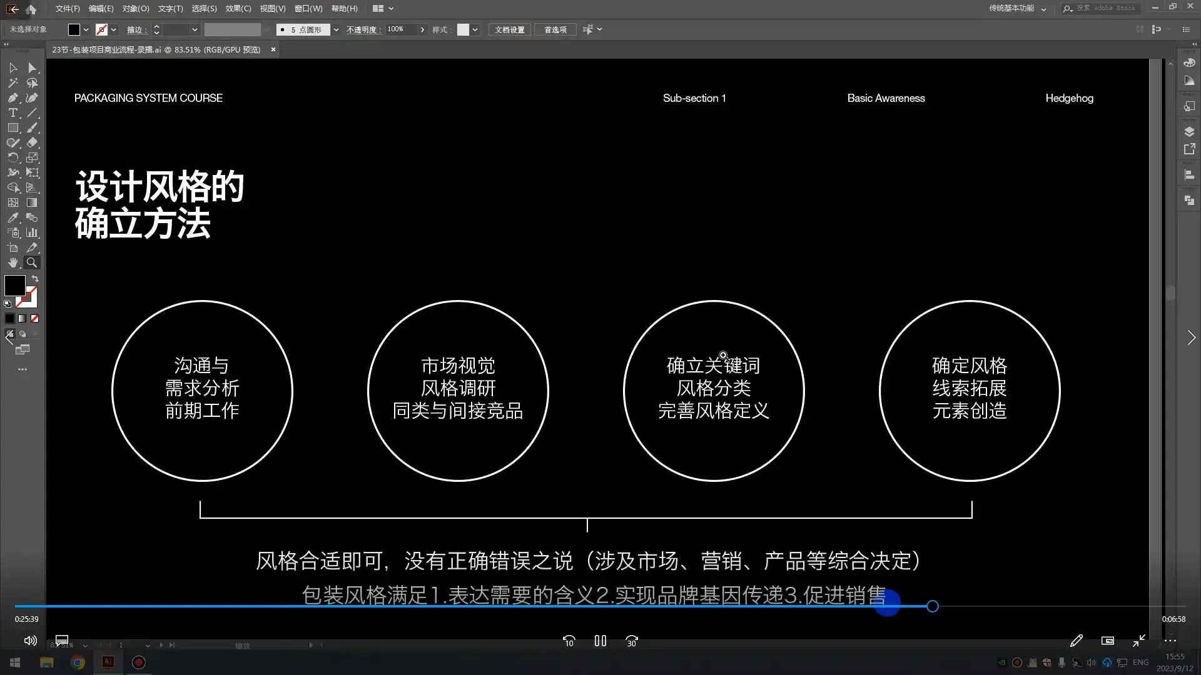Select the Hand tool
The image size is (1201, 675).
point(13,262)
